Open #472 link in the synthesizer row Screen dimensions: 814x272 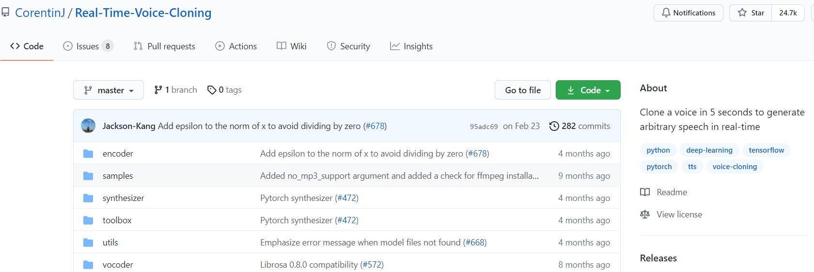click(347, 198)
